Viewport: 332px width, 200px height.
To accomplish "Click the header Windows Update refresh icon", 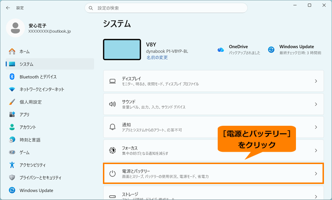I will (x=271, y=50).
